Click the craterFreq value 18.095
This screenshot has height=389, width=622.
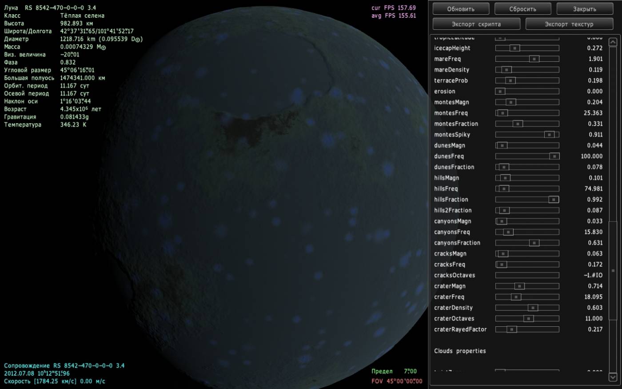[x=594, y=297]
